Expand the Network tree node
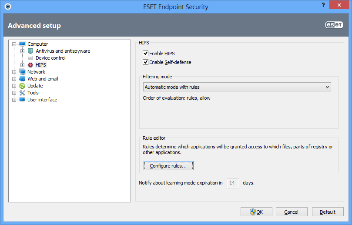 pos(14,72)
